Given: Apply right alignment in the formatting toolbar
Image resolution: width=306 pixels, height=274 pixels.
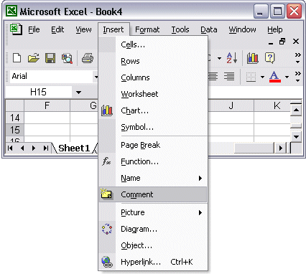Looking at the screenshot, I should tap(229, 77).
